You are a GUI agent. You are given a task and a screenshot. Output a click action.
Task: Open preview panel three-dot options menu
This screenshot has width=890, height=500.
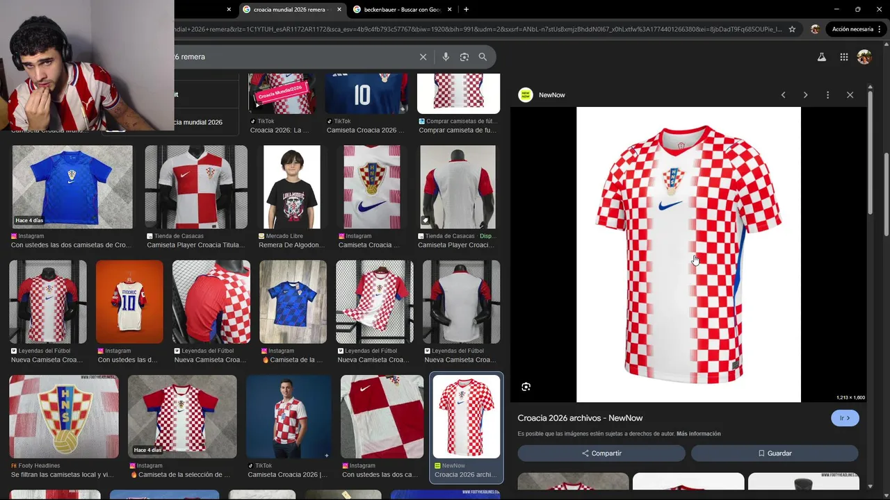point(827,95)
